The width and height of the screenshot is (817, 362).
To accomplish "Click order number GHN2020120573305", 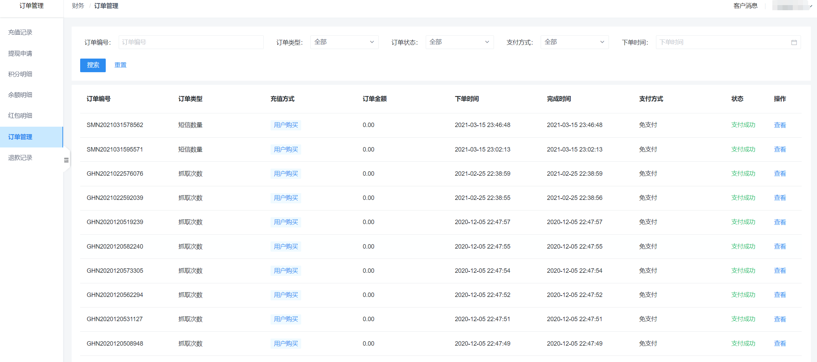I will tap(115, 271).
